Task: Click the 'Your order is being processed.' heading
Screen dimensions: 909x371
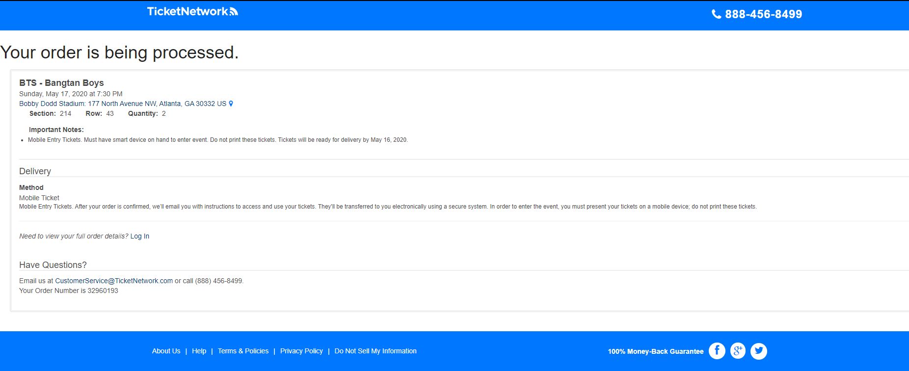Action: point(119,53)
